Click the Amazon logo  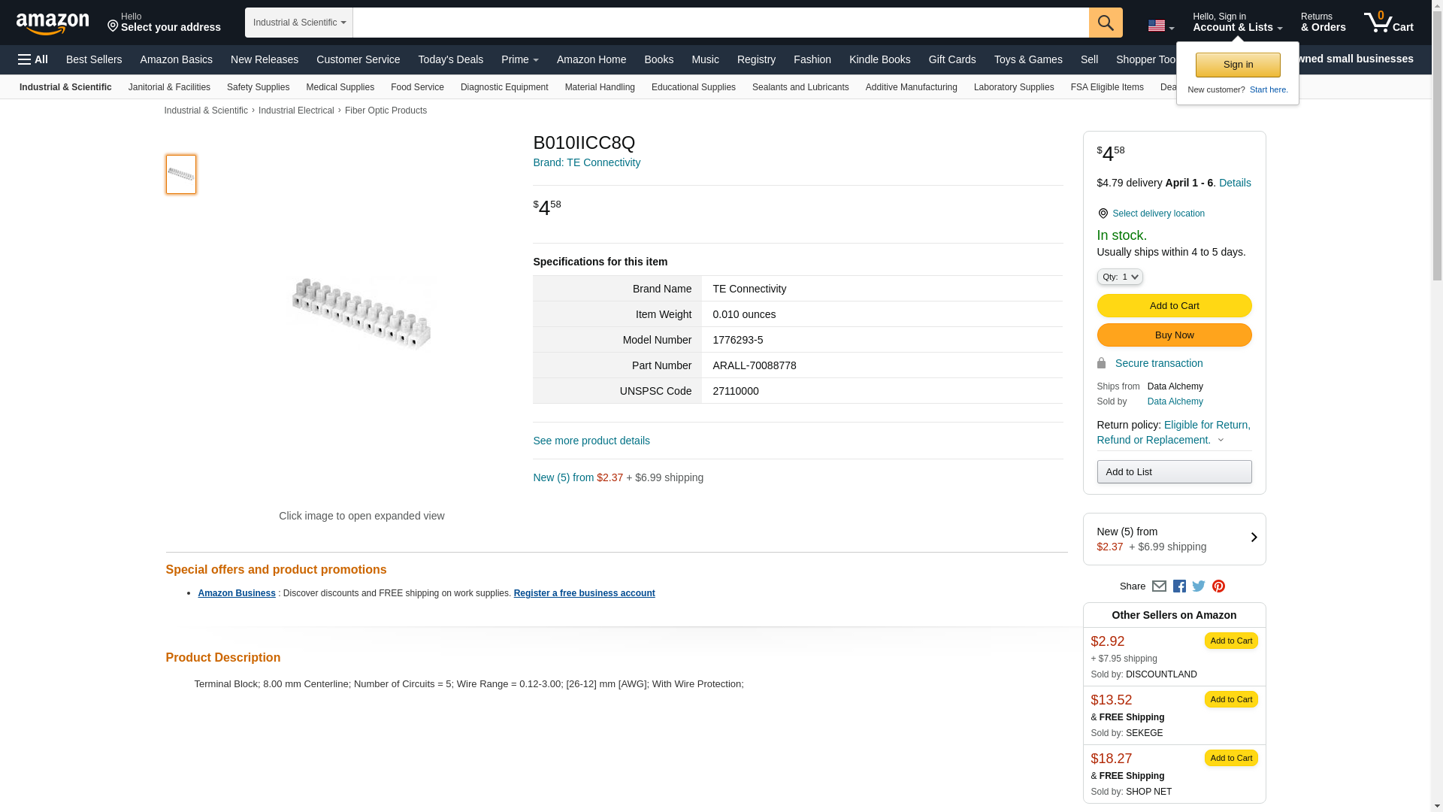(x=53, y=23)
